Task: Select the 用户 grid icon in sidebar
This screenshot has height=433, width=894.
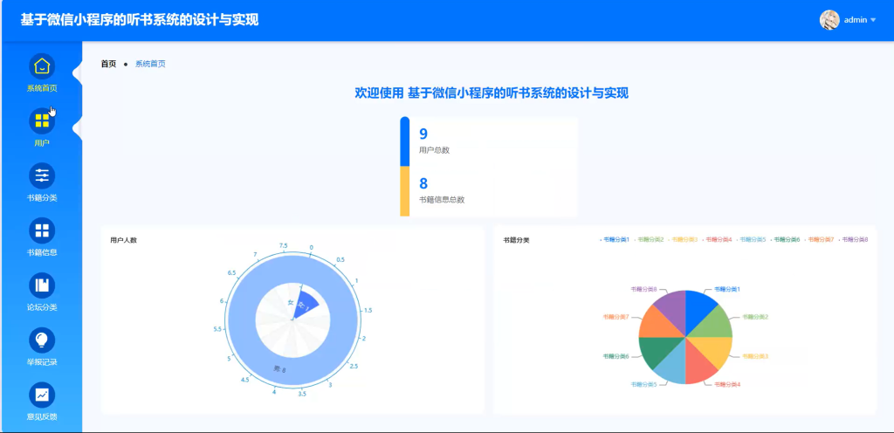Action: tap(42, 120)
